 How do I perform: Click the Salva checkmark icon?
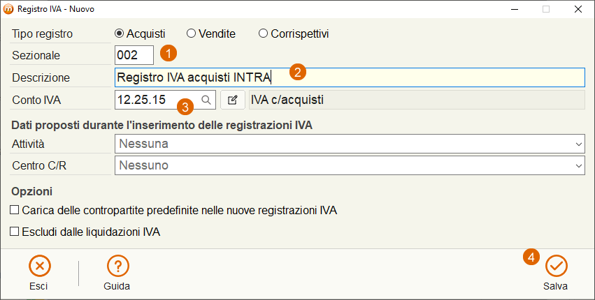tap(556, 267)
